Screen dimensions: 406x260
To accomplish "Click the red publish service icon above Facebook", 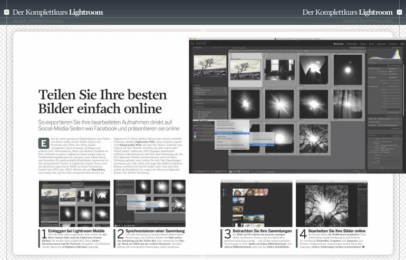I will click(x=196, y=129).
